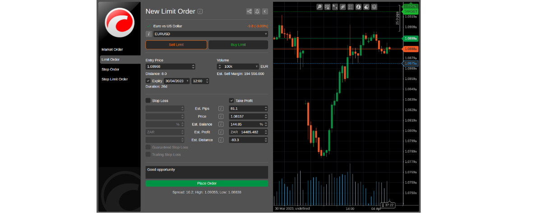Click the orange 1.0888 price marker

410,49
